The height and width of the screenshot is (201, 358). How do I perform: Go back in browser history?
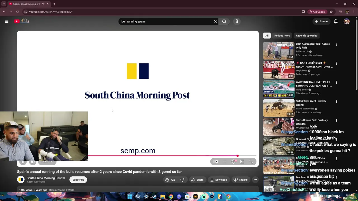[x=4, y=12]
